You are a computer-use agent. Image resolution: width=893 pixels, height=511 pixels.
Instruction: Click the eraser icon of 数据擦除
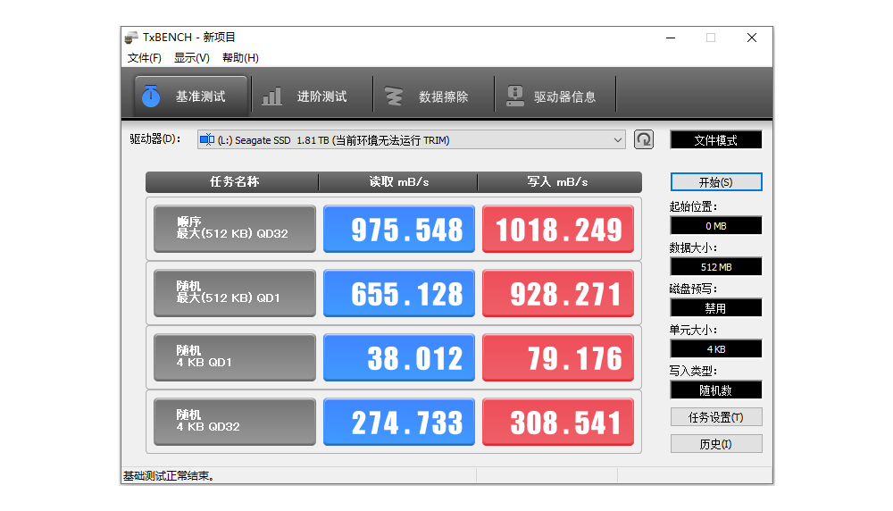[394, 96]
